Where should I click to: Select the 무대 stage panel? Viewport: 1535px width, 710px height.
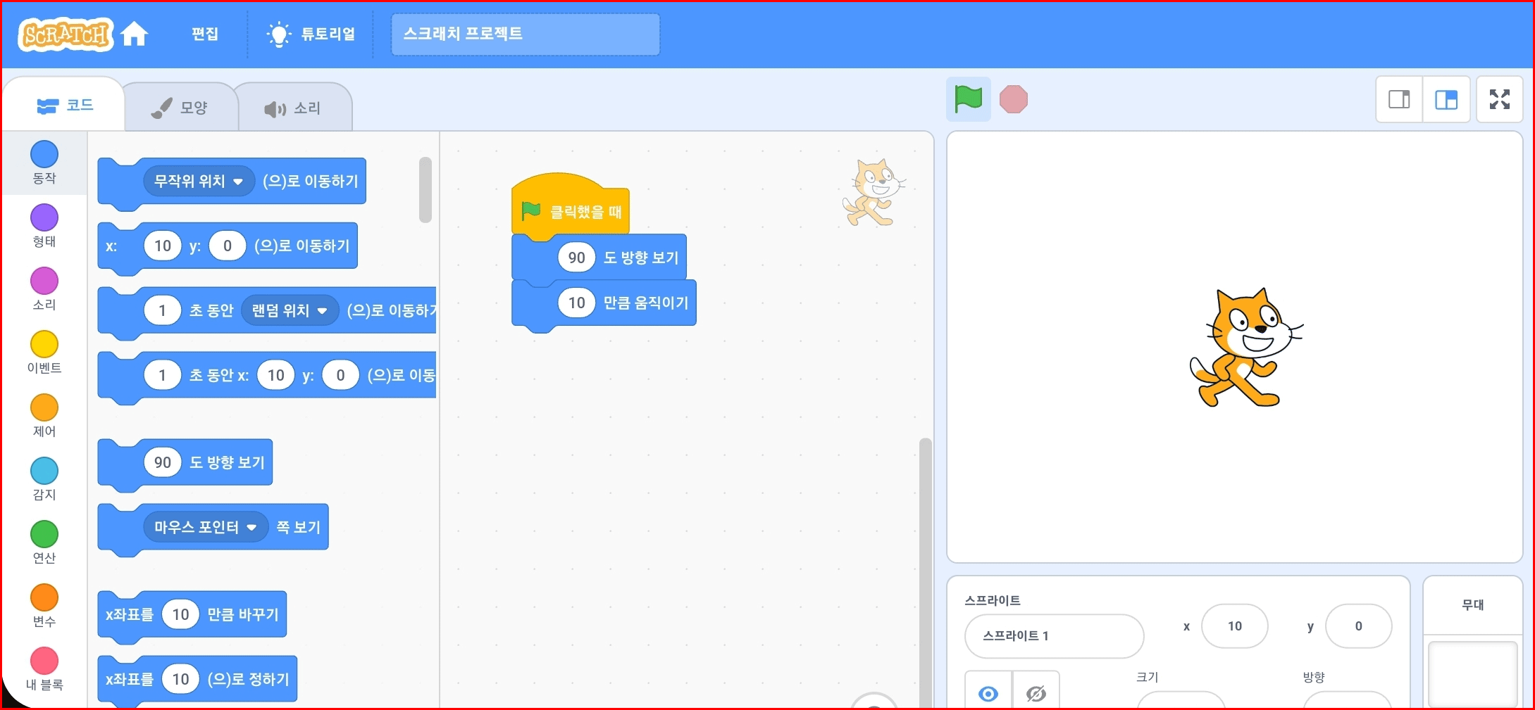[x=1472, y=641]
